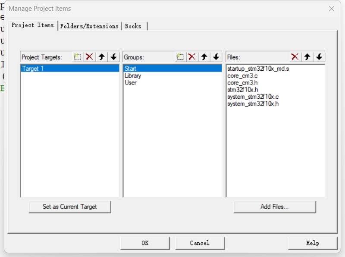Open Help for this dialog

(x=313, y=243)
